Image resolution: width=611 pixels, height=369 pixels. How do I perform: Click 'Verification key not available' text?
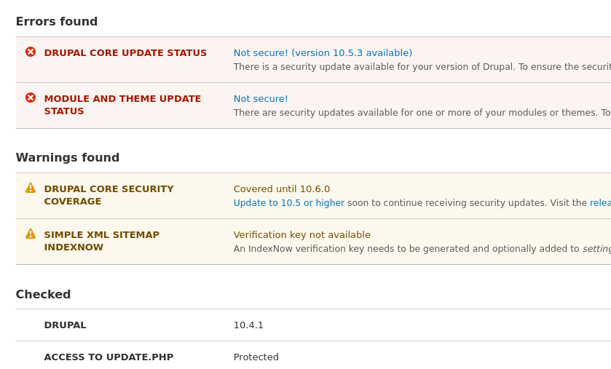click(x=302, y=235)
